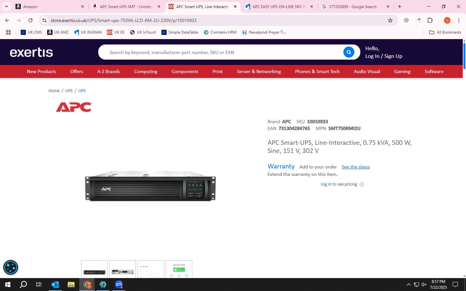Click the page vertical scrollbar
The width and height of the screenshot is (466, 291).
coord(464,56)
